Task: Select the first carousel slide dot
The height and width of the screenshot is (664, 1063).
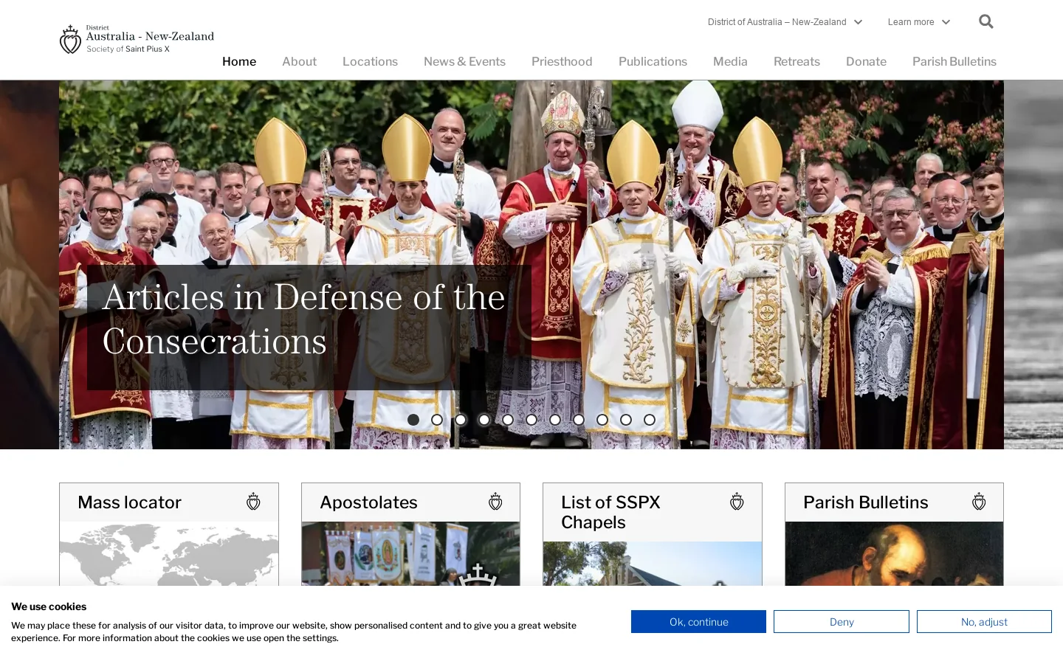Action: (413, 420)
